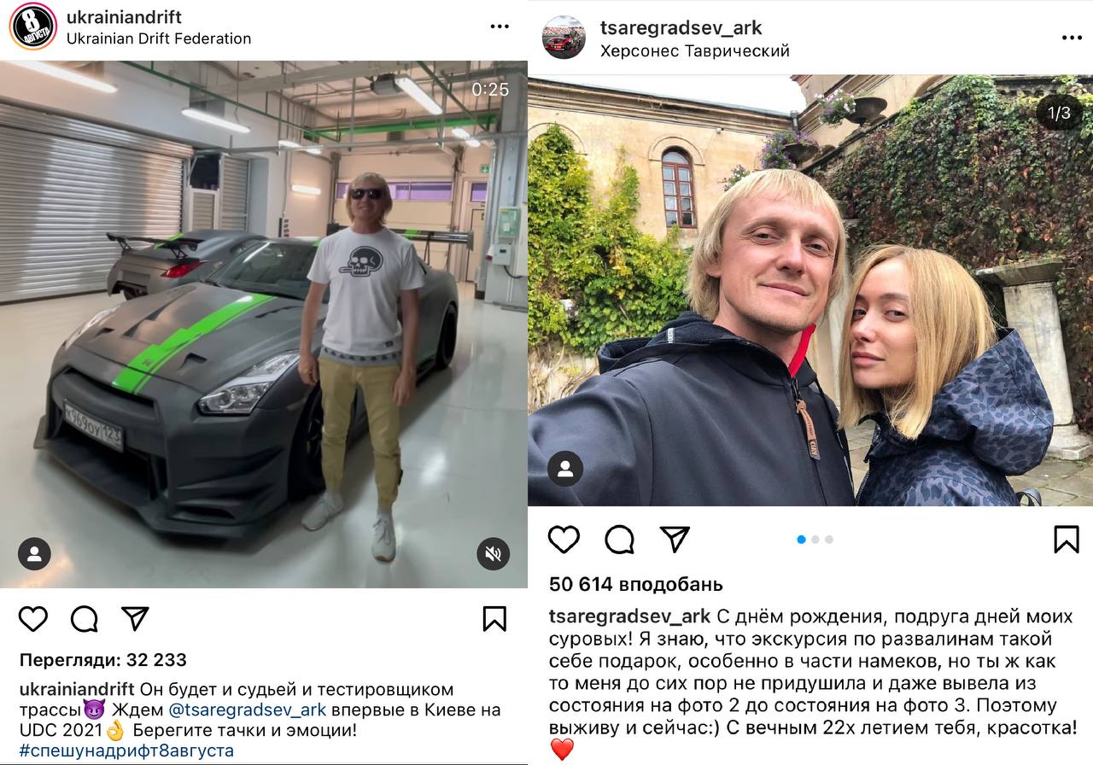Open comments on tsaregradsev_ark photo post
1093x765 pixels.
(619, 540)
